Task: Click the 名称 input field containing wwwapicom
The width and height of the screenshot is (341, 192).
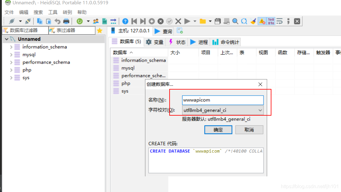Action: click(223, 100)
